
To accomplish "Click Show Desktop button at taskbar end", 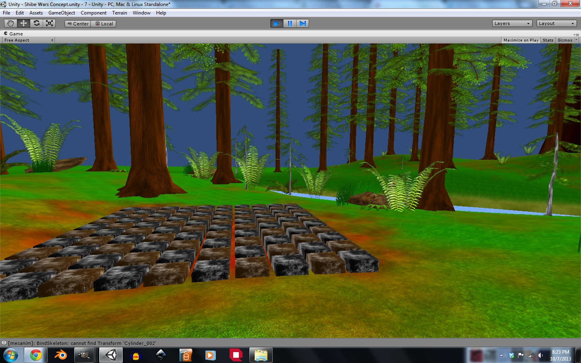I will coord(578,355).
